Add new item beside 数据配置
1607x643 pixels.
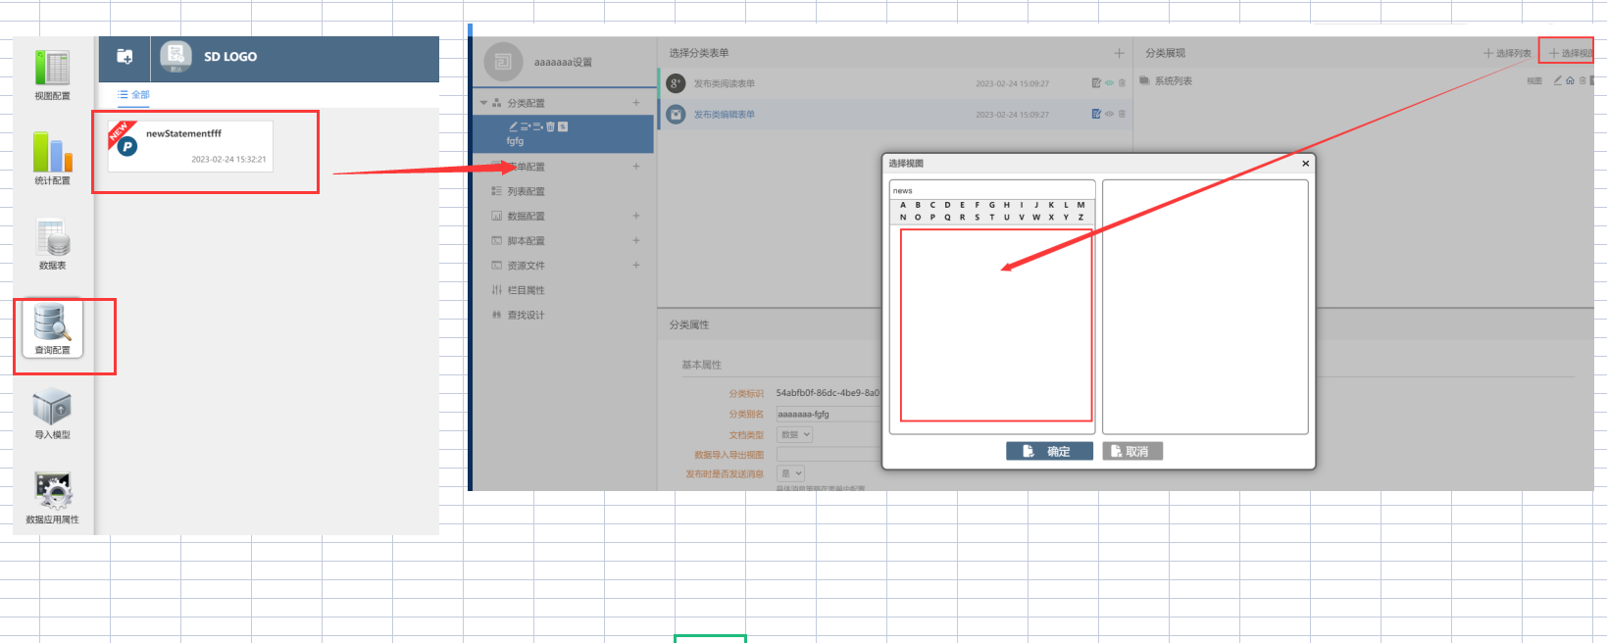click(x=636, y=216)
